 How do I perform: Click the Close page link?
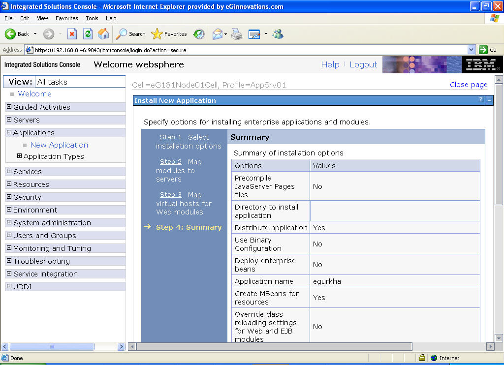tap(469, 85)
